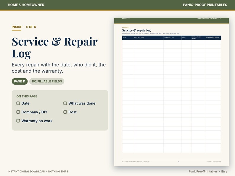Viewport: 235px width, 176px height.
Task: Click the PanicProofPrintables footer text
Action: point(203,172)
